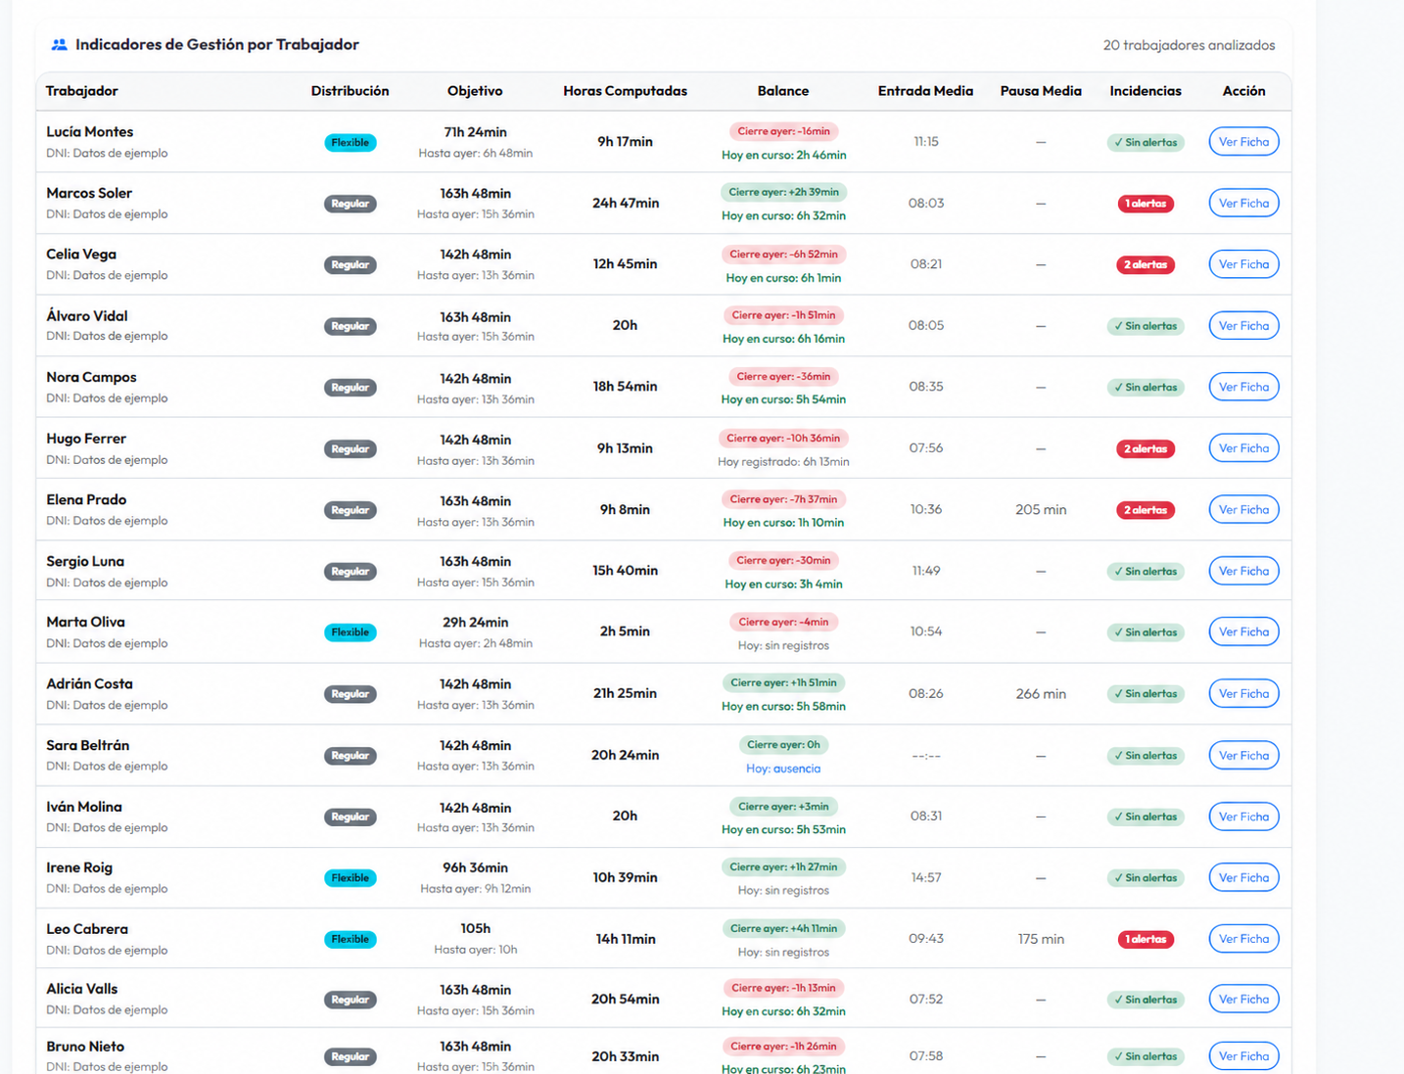
Task: Open Ver Ficha for Hugo Ferrer
Action: click(x=1243, y=448)
